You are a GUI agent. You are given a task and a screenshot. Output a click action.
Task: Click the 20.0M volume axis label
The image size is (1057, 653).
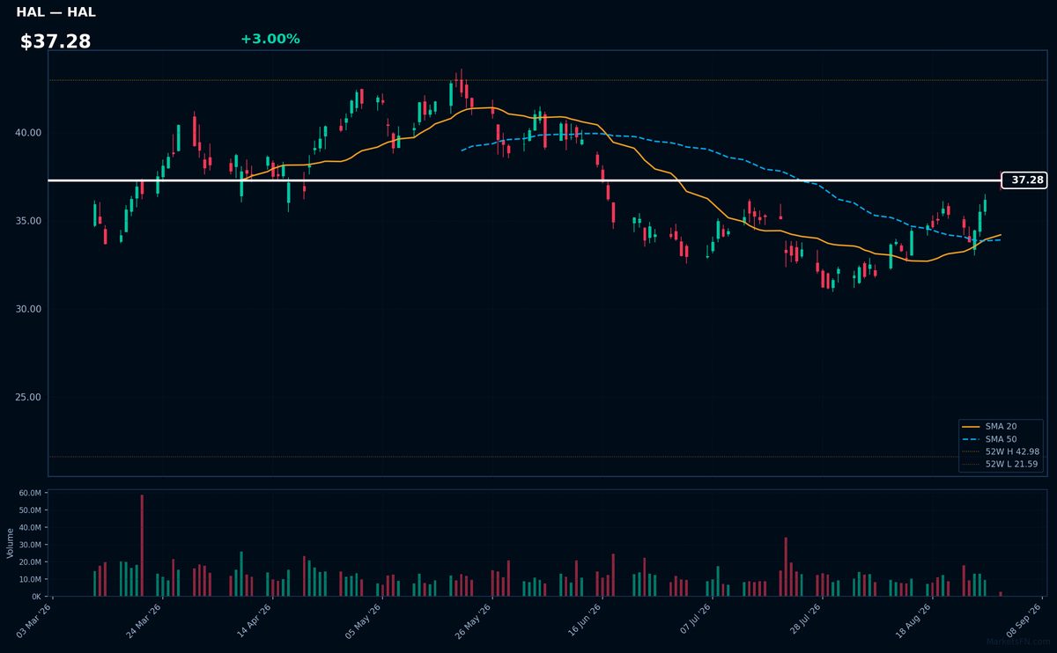30,562
